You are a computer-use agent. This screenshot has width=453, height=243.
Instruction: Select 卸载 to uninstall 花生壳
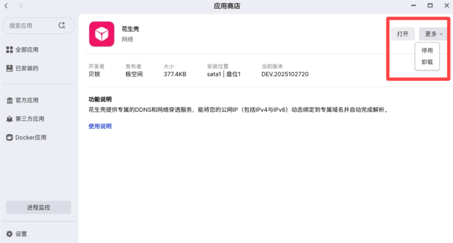(x=427, y=62)
